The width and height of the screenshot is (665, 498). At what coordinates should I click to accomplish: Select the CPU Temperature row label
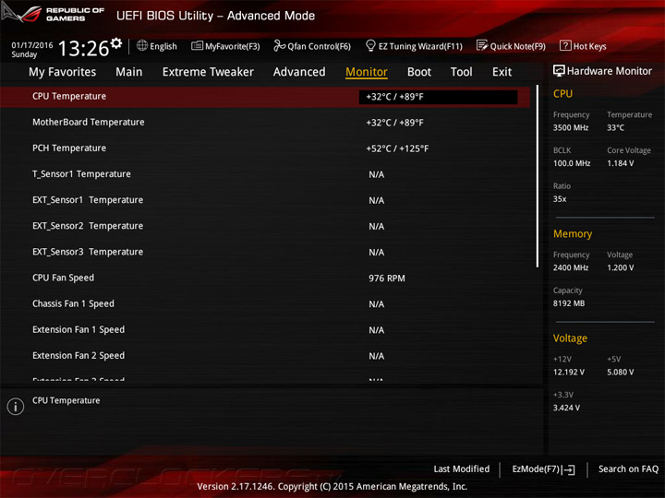tap(69, 96)
